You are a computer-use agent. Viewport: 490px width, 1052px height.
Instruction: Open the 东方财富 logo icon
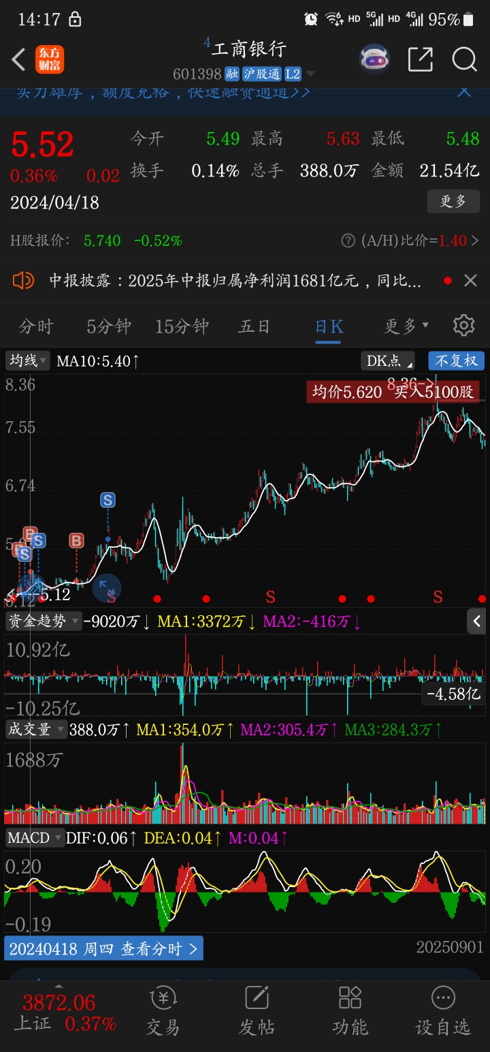(50, 59)
